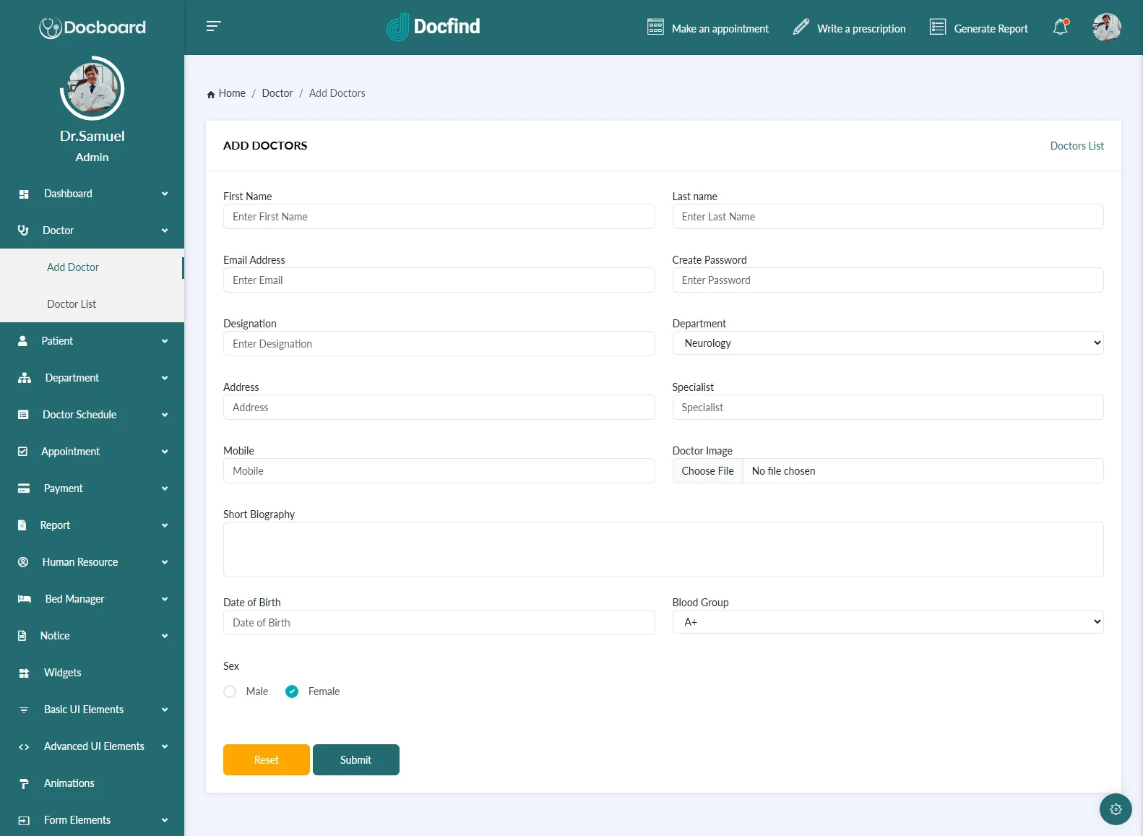The height and width of the screenshot is (836, 1143).
Task: Click the settings gear floating button
Action: pyautogui.click(x=1115, y=809)
